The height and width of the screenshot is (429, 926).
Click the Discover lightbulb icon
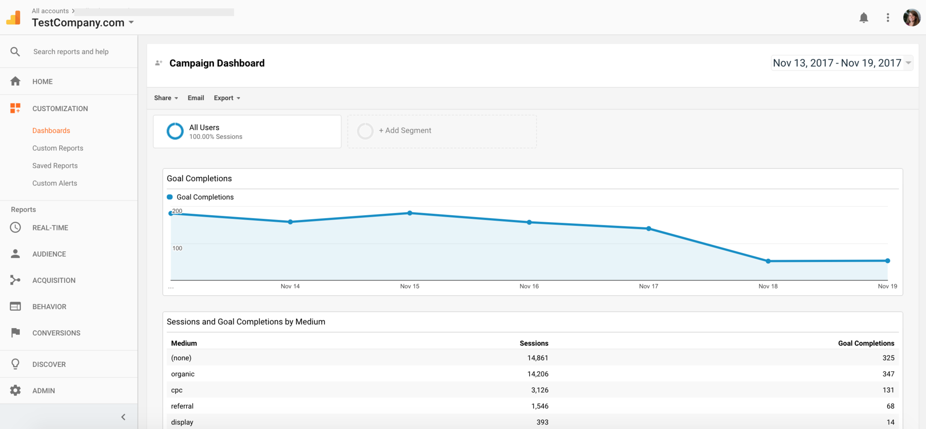click(x=15, y=364)
